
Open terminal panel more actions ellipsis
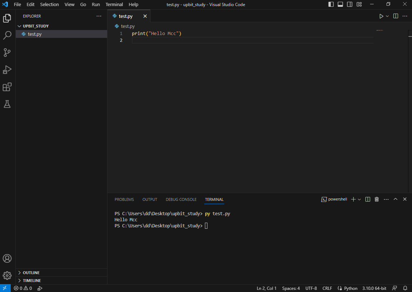coord(386,199)
